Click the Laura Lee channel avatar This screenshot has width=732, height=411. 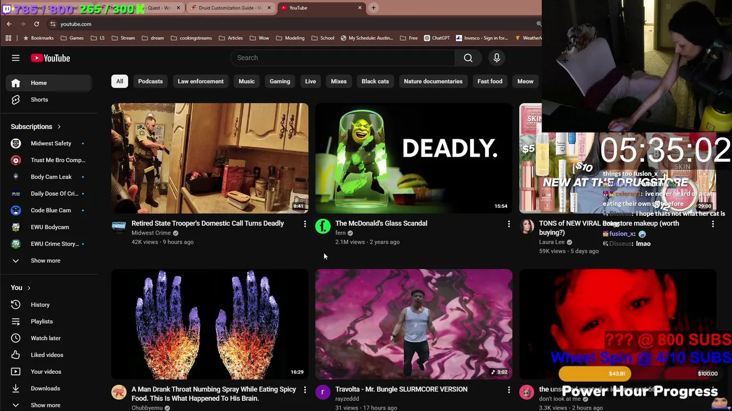(x=527, y=227)
